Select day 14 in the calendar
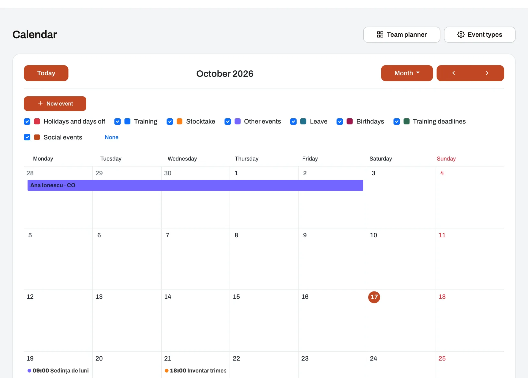 coord(168,297)
